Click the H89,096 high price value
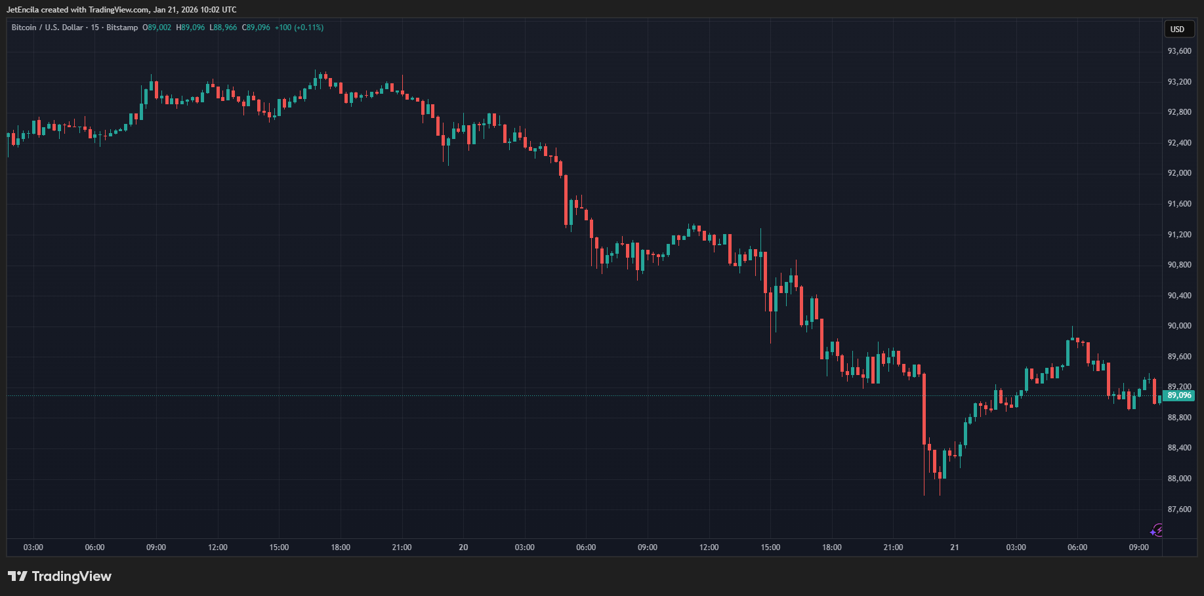 point(190,28)
